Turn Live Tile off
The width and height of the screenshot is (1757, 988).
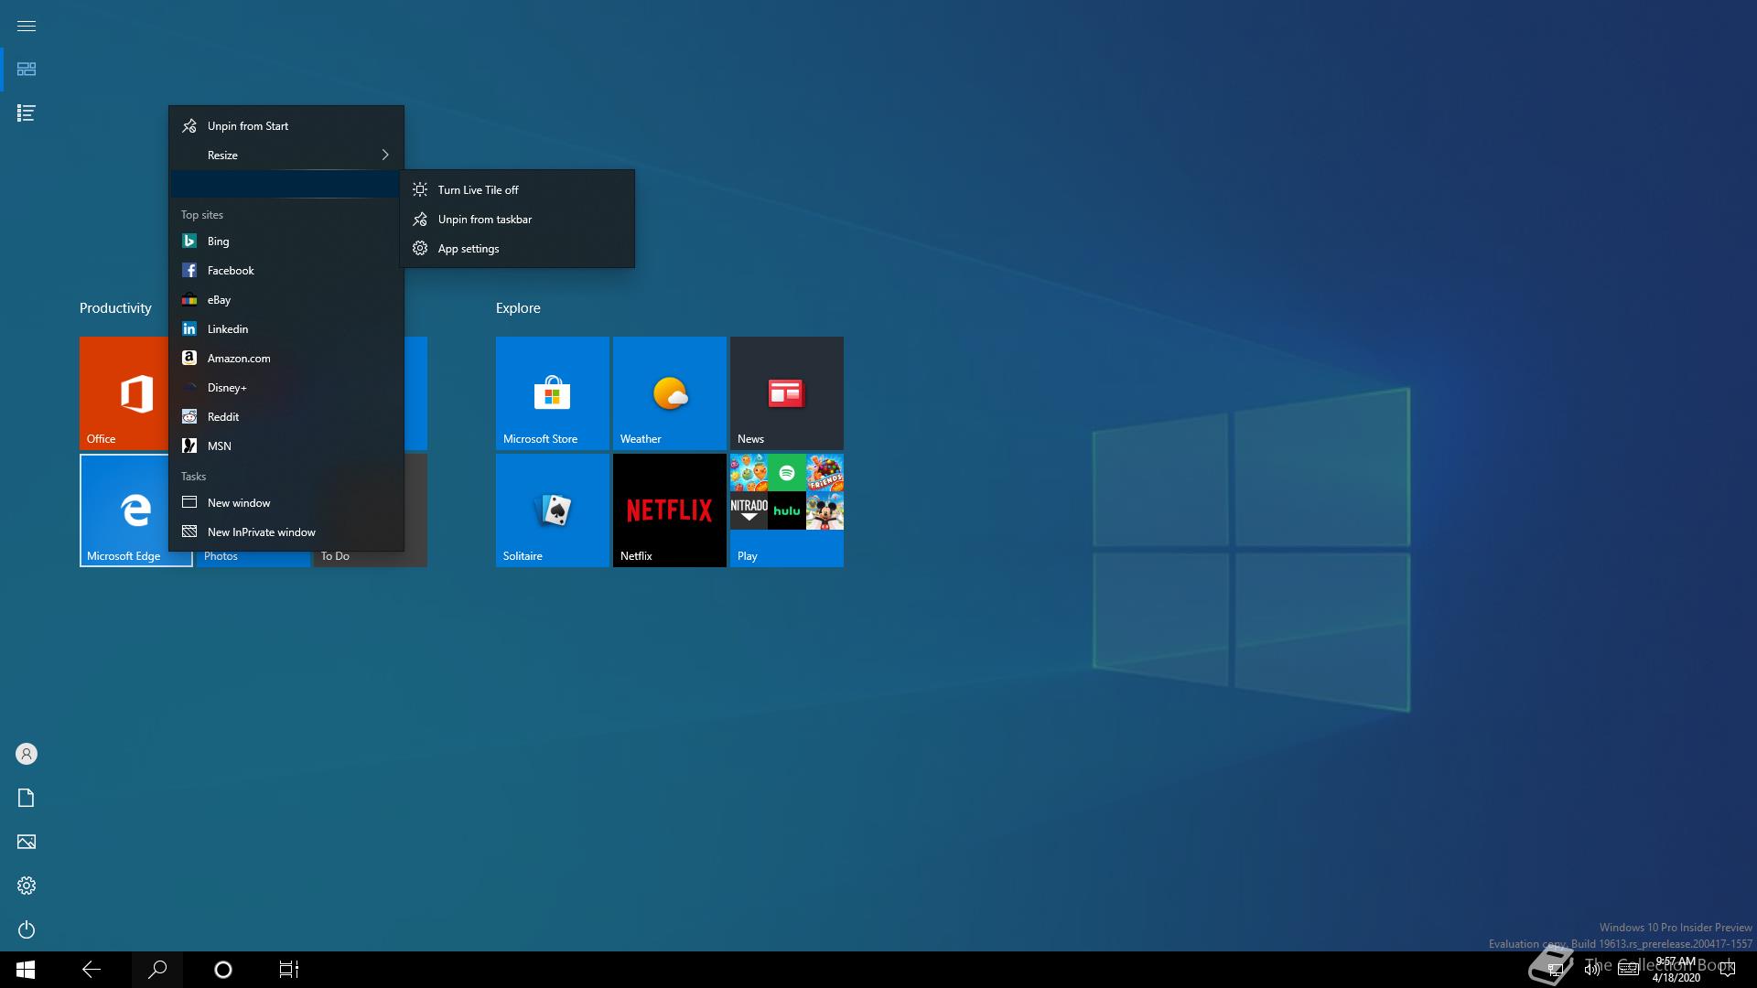pos(517,190)
